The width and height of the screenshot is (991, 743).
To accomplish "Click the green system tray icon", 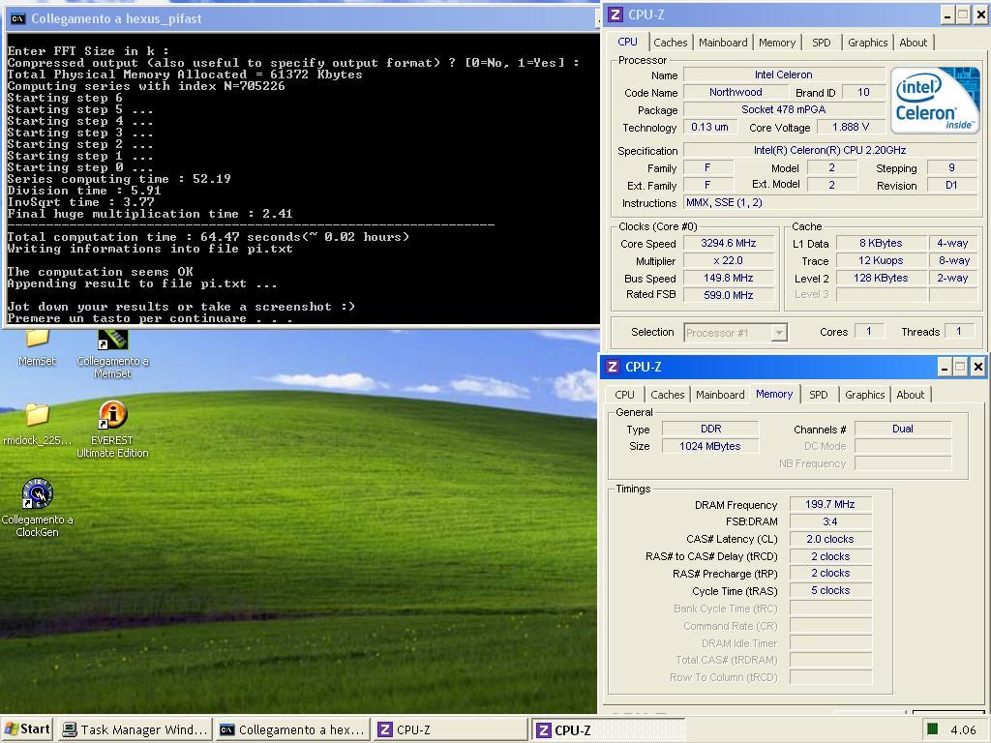I will [932, 729].
